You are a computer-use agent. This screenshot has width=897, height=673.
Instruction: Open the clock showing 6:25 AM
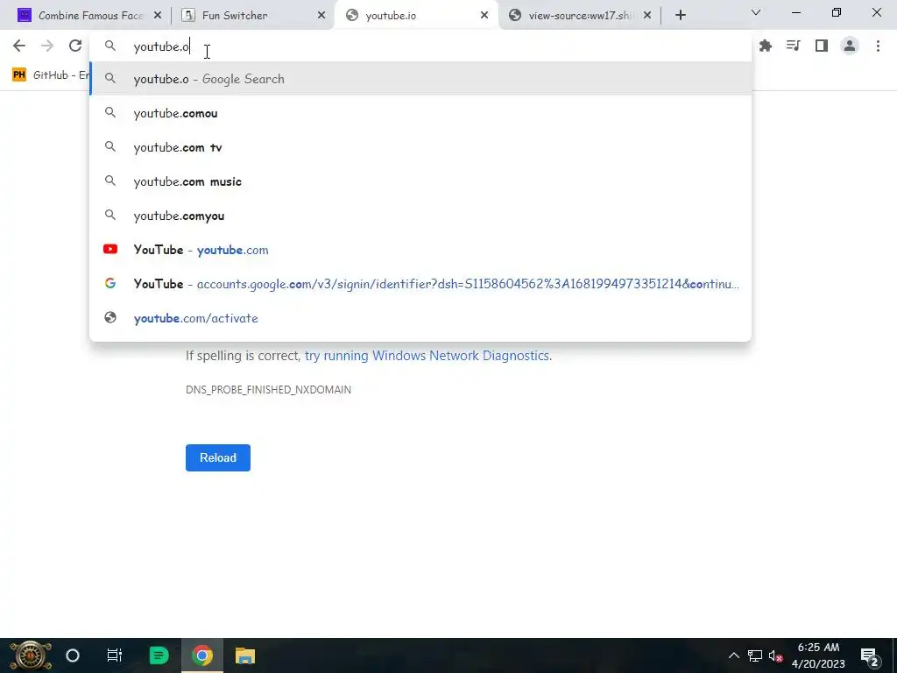click(819, 655)
